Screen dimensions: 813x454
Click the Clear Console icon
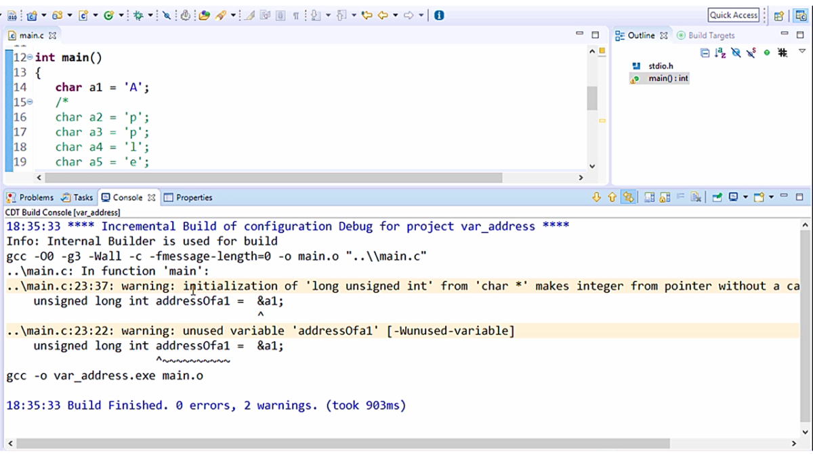click(696, 198)
